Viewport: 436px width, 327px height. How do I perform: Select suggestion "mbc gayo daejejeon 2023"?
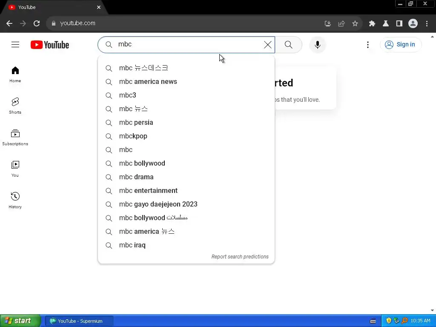pos(186,204)
